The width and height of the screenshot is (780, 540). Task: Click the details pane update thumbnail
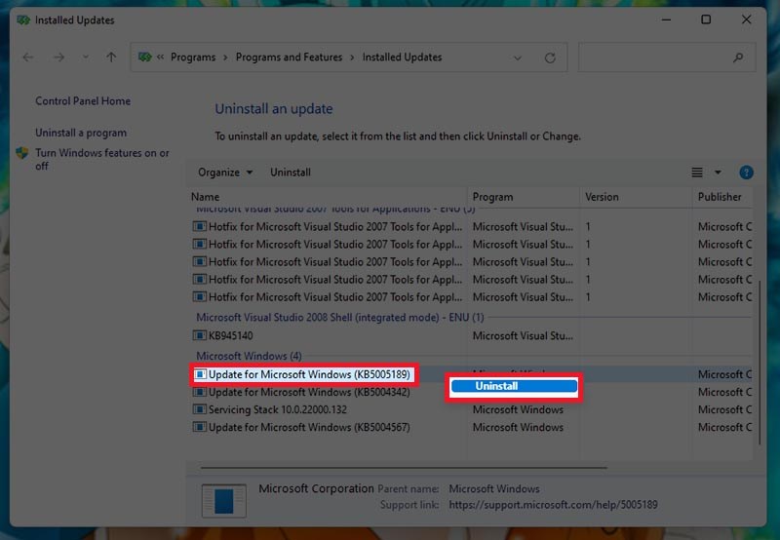(x=224, y=501)
